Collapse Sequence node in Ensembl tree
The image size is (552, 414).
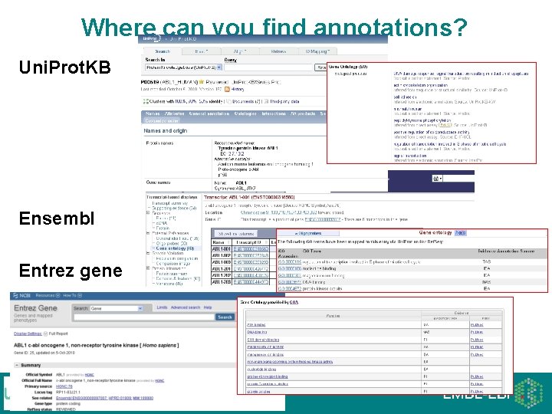(148, 213)
